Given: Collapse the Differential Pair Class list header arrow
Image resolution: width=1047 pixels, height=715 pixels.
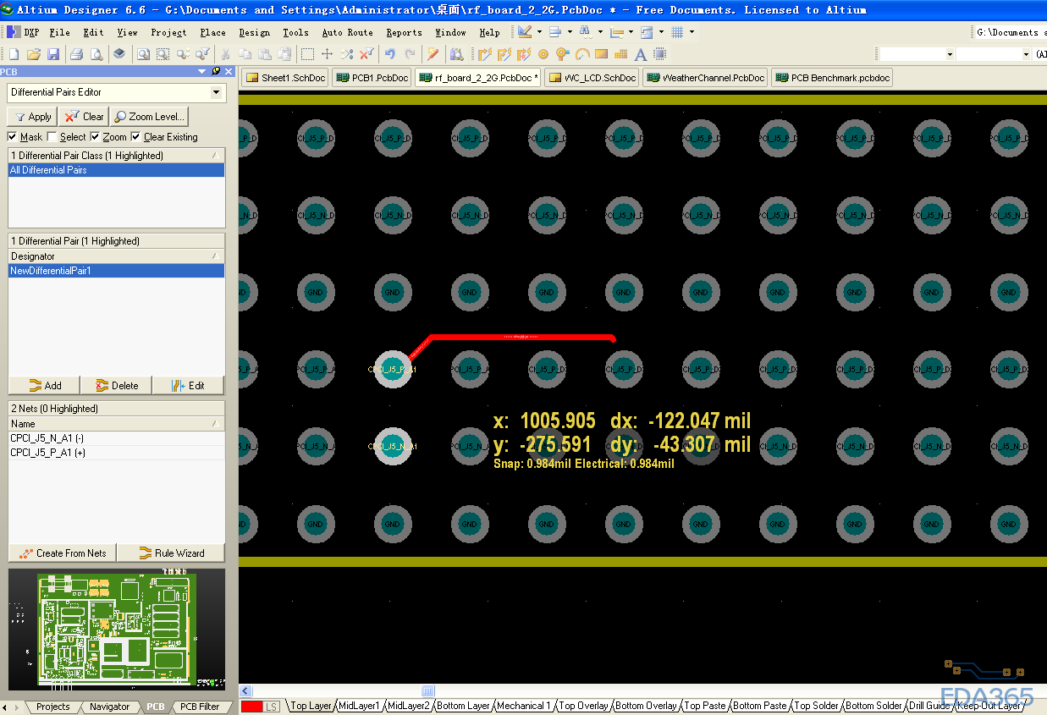Looking at the screenshot, I should [216, 156].
